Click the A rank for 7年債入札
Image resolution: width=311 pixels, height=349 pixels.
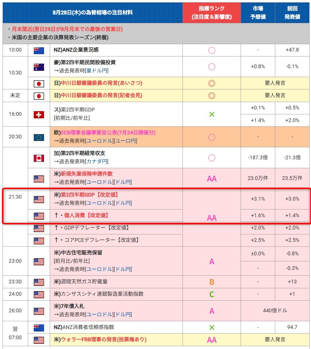pos(212,311)
